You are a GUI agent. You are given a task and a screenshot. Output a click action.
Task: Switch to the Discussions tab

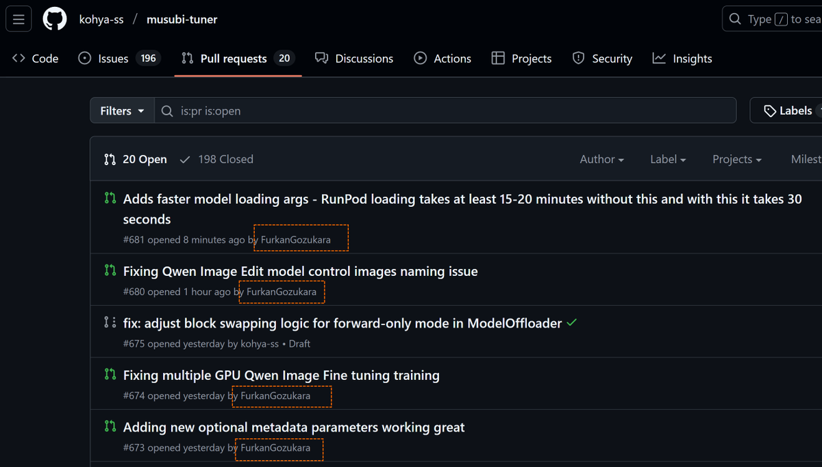(x=364, y=58)
